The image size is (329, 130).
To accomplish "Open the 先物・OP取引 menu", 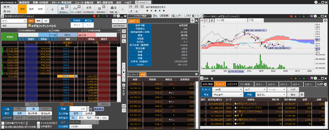I will pos(40,2).
